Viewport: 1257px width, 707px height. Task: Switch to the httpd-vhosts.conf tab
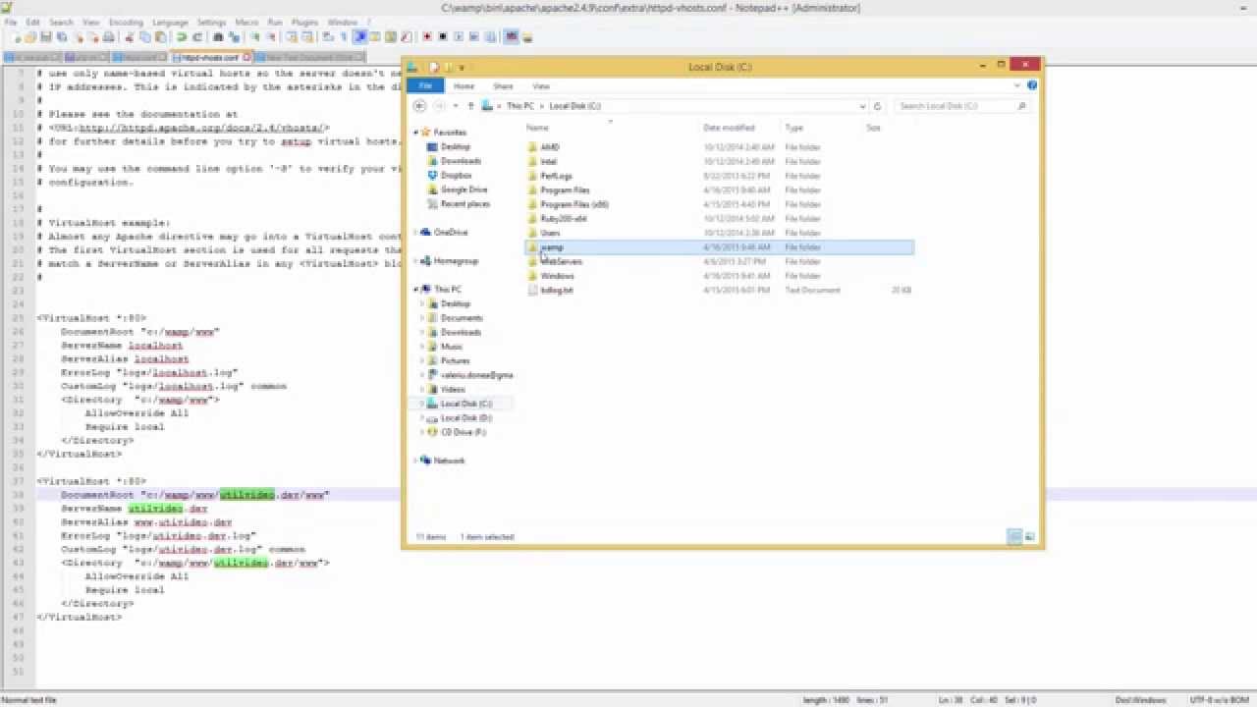[x=209, y=57]
